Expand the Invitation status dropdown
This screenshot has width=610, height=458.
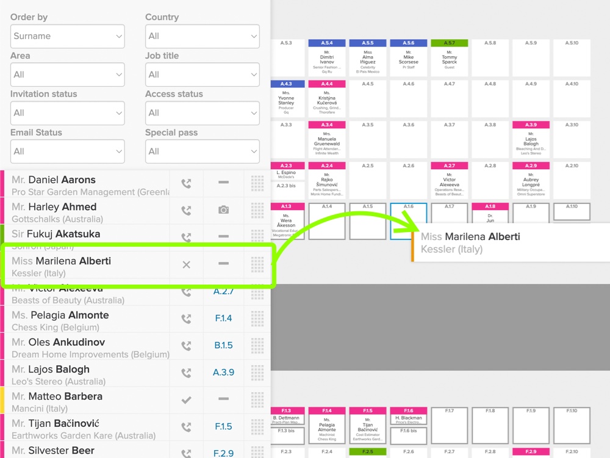tap(67, 113)
